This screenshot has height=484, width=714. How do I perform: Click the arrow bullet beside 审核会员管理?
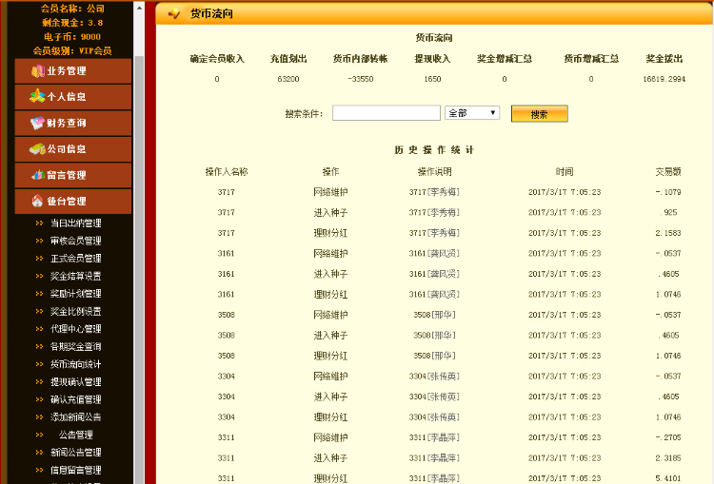pyautogui.click(x=40, y=241)
